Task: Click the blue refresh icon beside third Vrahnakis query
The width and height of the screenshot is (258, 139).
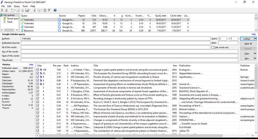Action: [x=22, y=27]
